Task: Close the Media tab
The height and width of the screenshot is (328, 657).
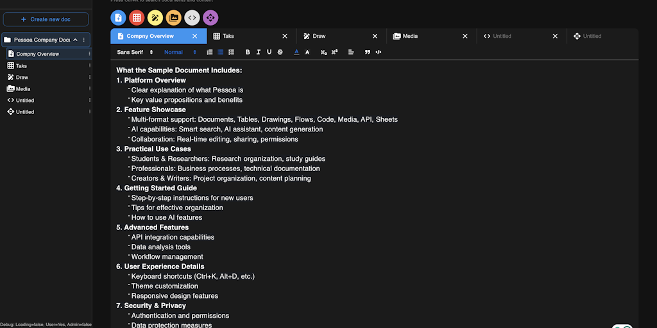Action: [465, 37]
